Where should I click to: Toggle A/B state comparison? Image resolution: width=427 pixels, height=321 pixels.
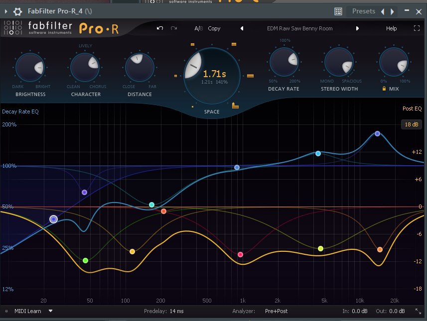click(x=198, y=28)
